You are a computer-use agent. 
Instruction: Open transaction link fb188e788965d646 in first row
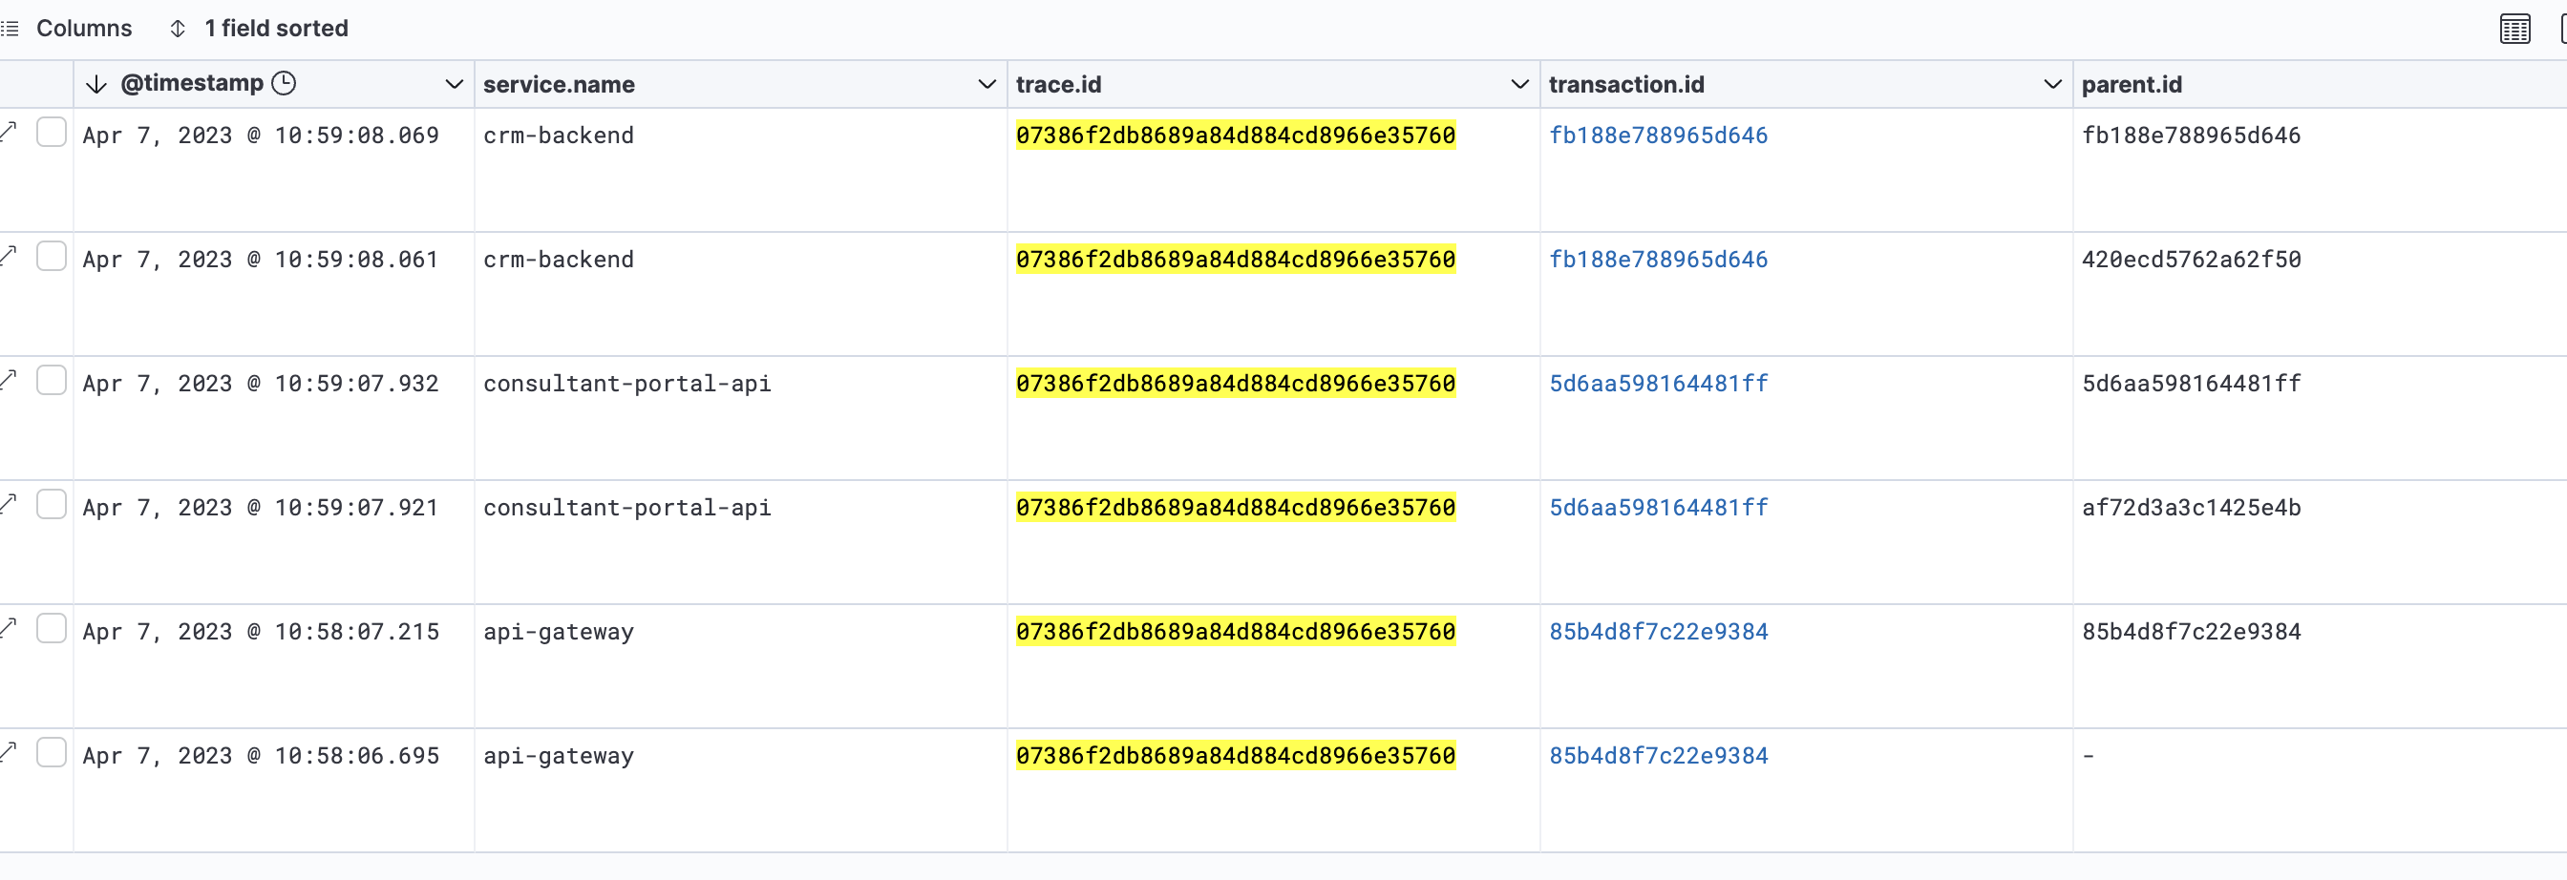pyautogui.click(x=1657, y=136)
